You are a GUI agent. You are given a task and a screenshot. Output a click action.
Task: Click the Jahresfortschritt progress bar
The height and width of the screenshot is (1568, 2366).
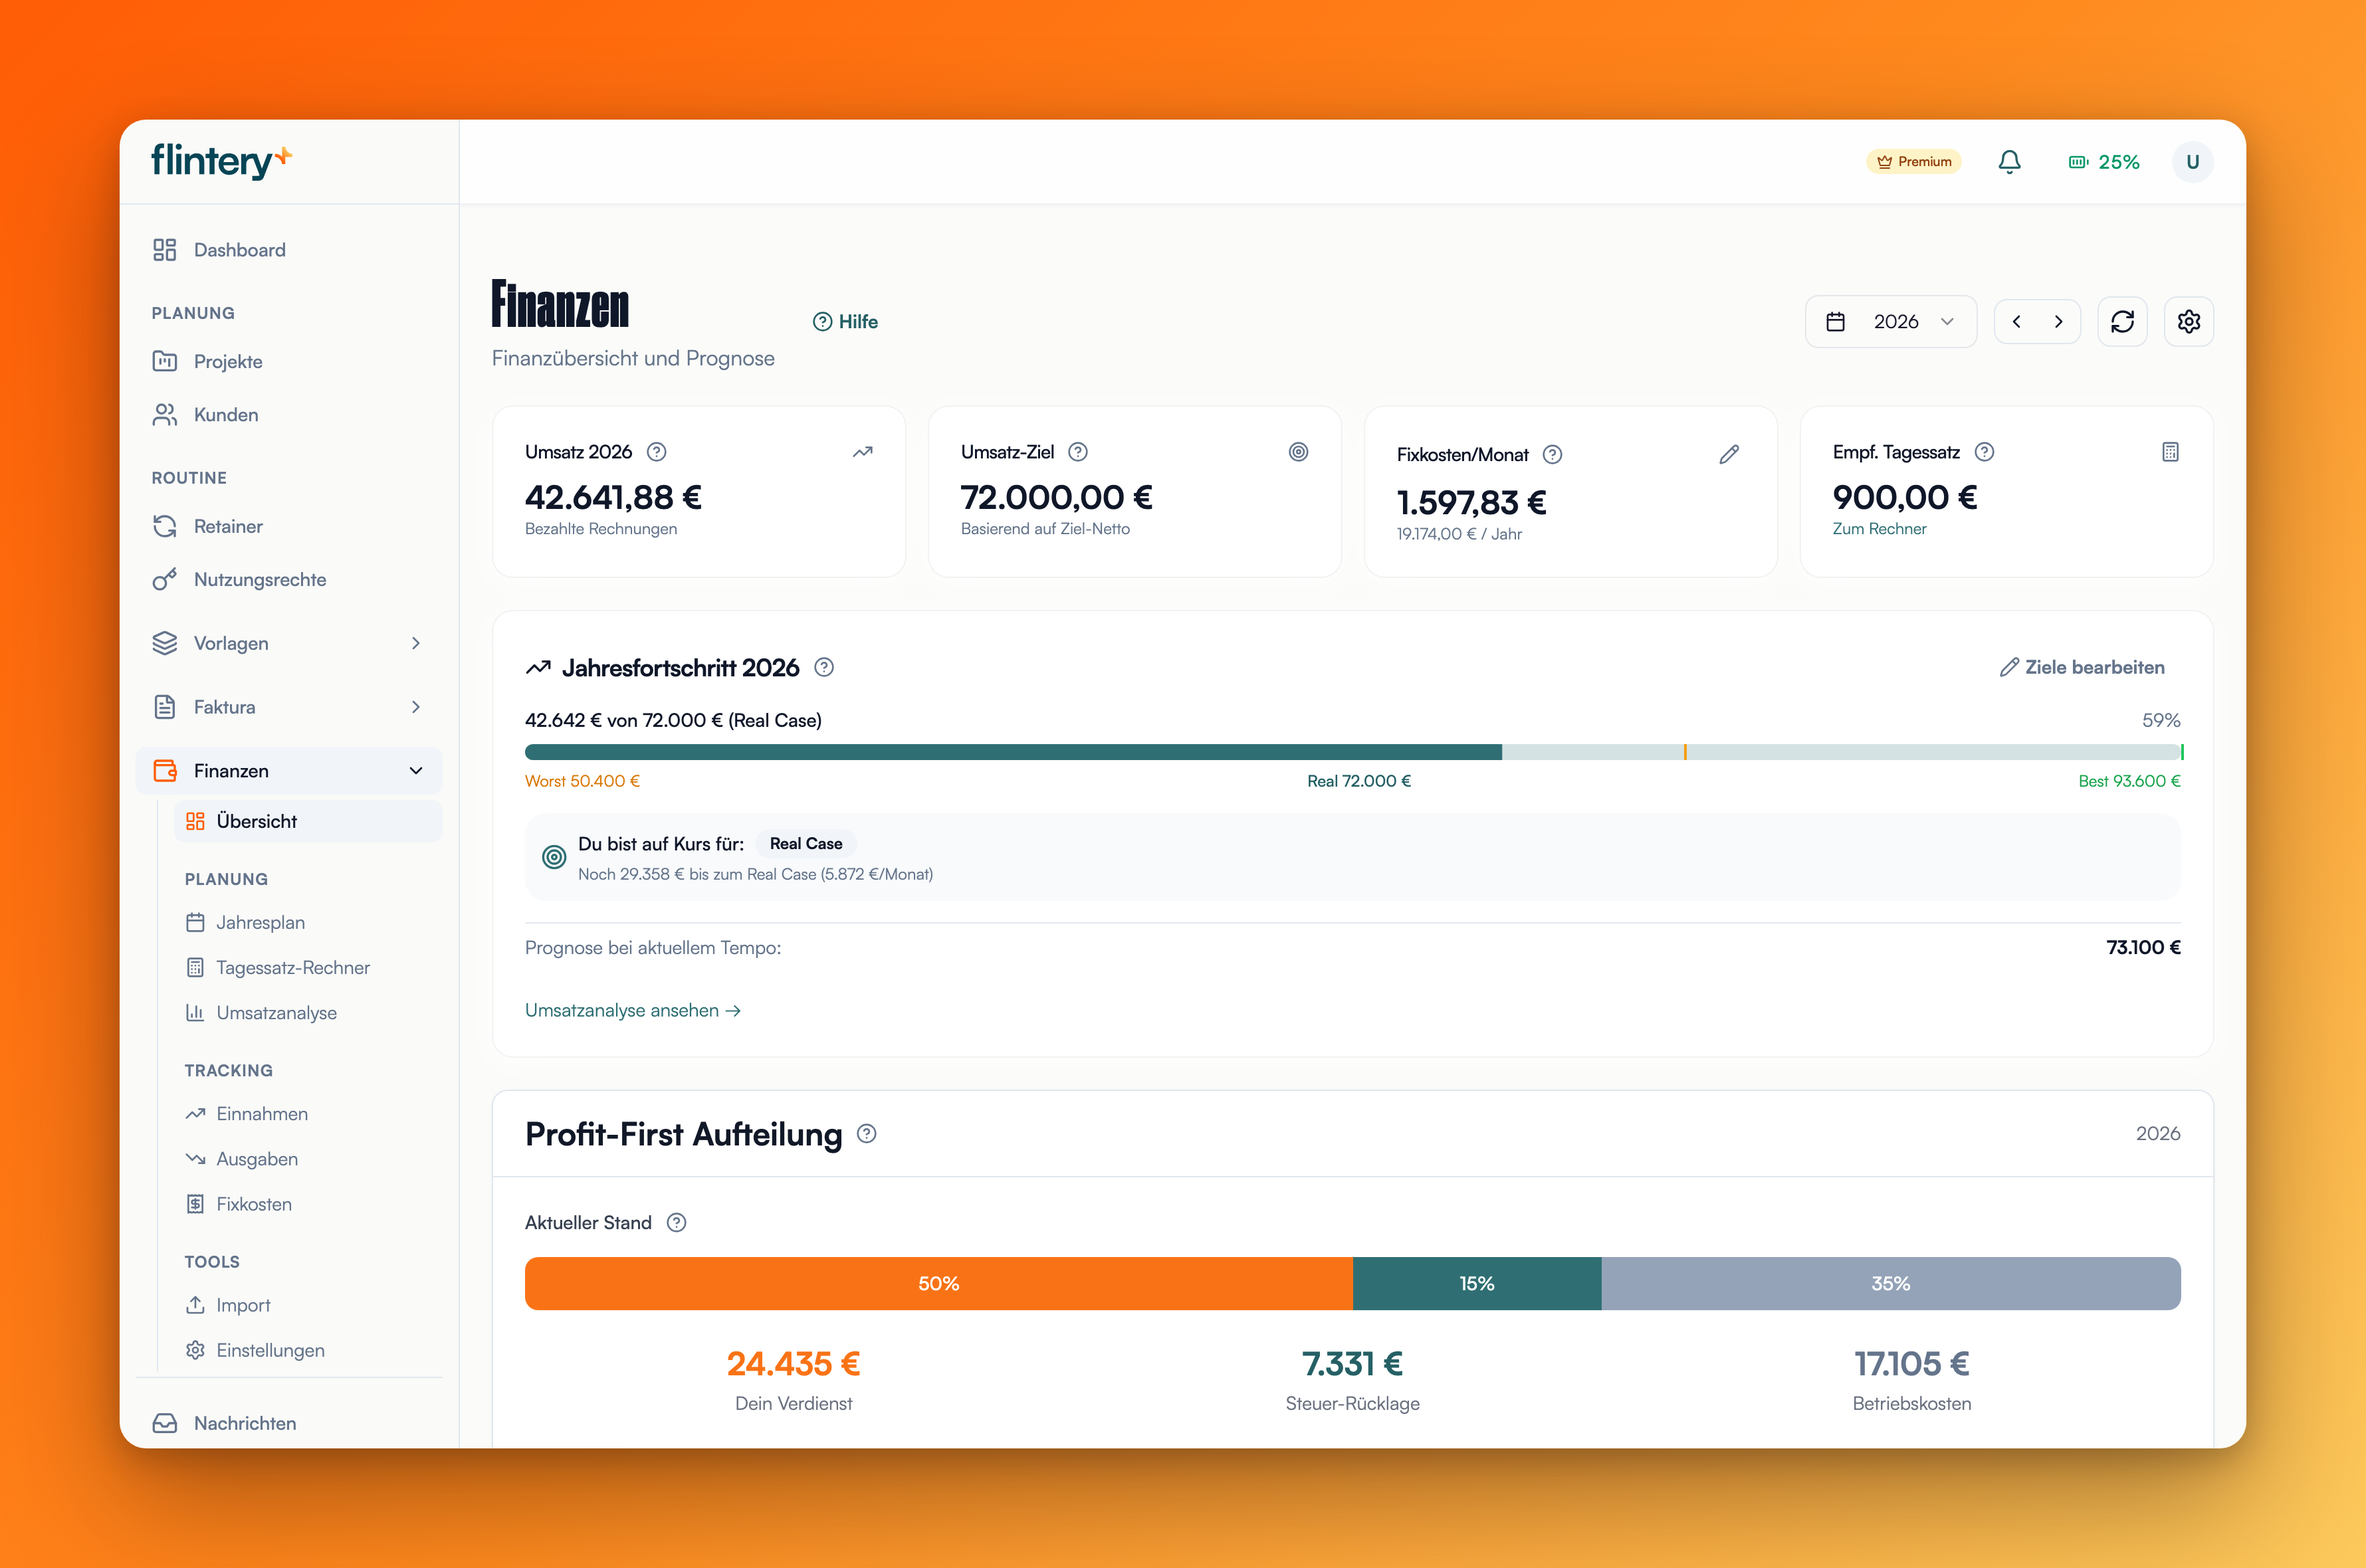(1353, 752)
